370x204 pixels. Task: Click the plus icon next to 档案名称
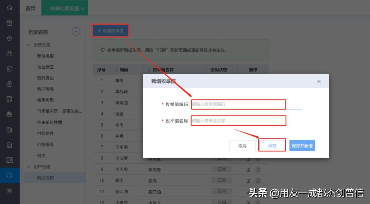click(x=76, y=31)
